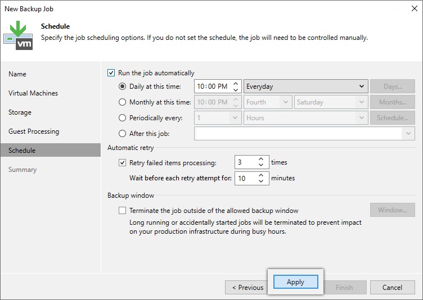Click the Schedule... button
This screenshot has width=423, height=300.
[x=393, y=118]
